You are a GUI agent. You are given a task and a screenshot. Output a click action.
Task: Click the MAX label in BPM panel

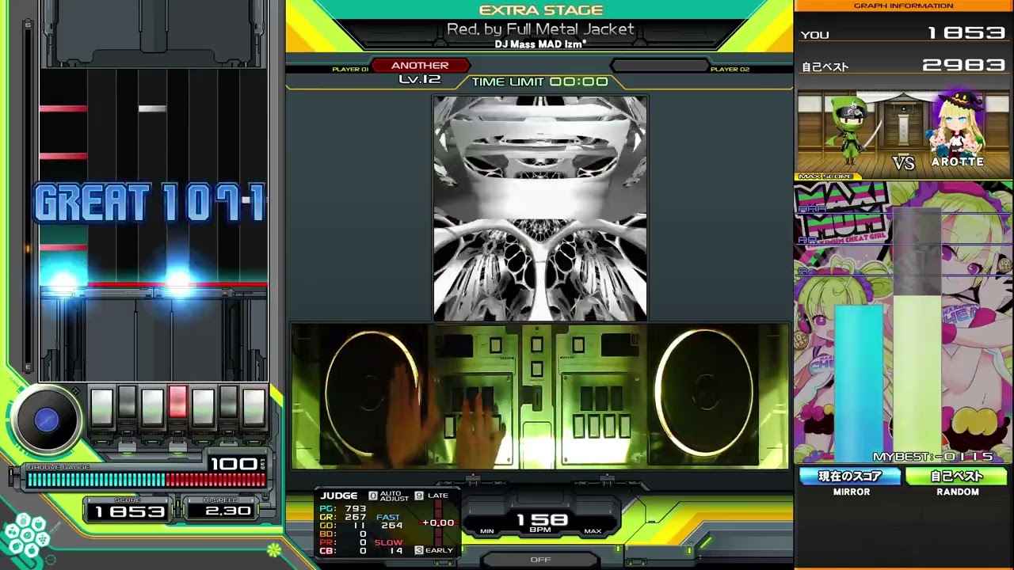point(593,531)
